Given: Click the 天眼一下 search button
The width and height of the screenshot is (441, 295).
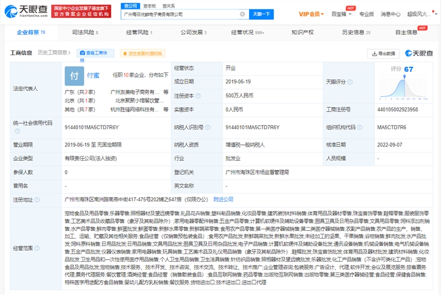Looking at the screenshot, I should [x=261, y=14].
